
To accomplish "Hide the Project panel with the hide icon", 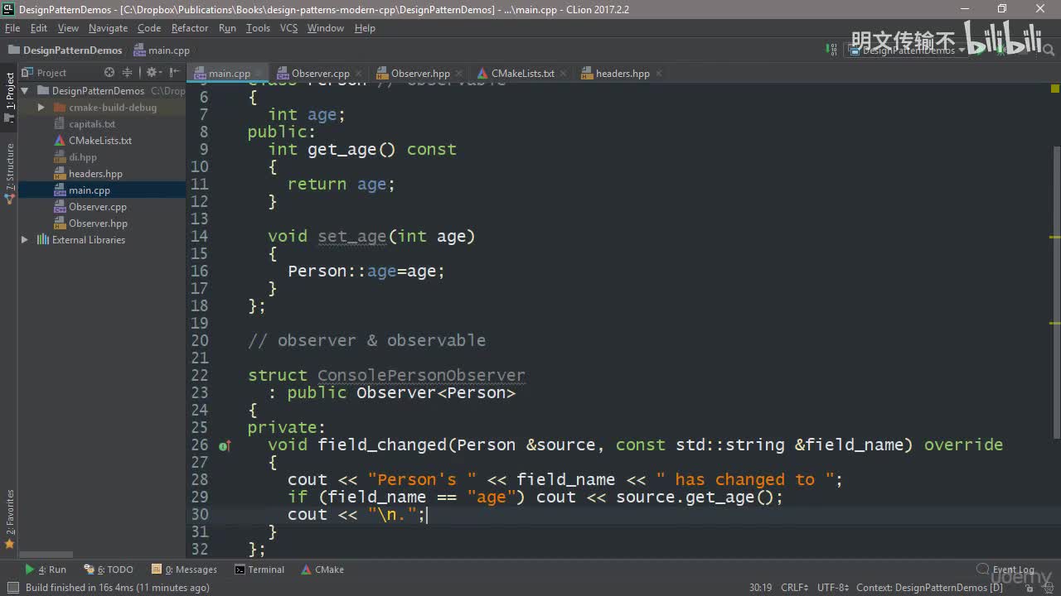I will [174, 73].
